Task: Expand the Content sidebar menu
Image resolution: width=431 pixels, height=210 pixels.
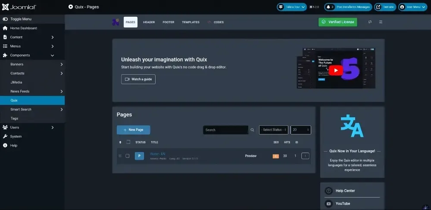Action: point(32,37)
